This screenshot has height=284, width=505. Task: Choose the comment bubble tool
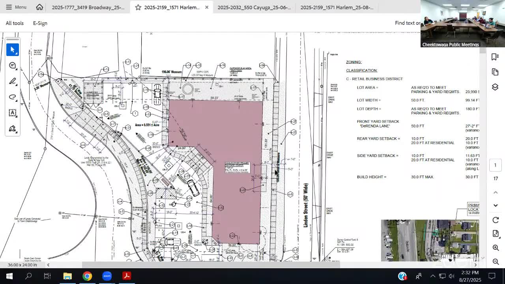13,65
